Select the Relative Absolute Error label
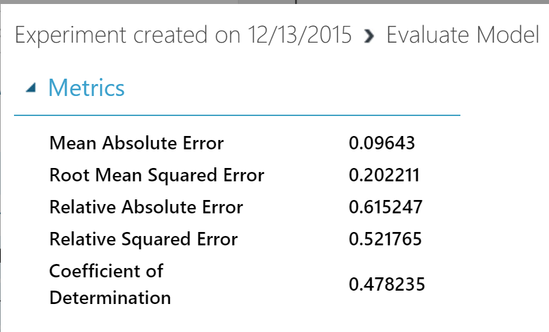The image size is (549, 332). tap(146, 207)
